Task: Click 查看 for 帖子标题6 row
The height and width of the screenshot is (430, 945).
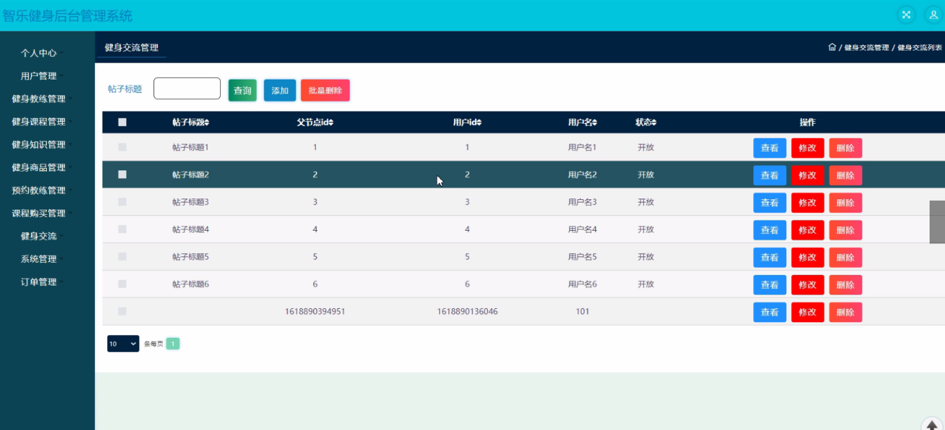Action: point(770,285)
